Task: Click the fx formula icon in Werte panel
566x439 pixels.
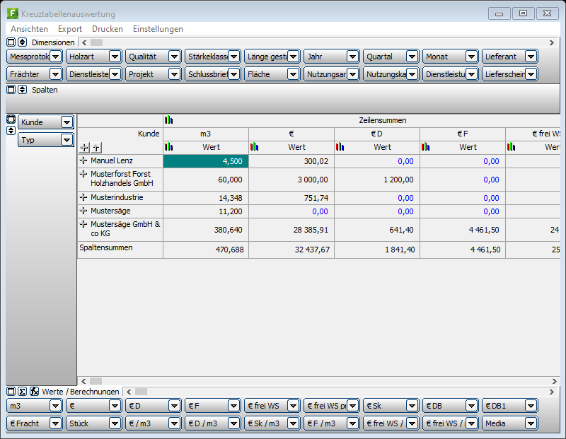Action: [x=34, y=392]
